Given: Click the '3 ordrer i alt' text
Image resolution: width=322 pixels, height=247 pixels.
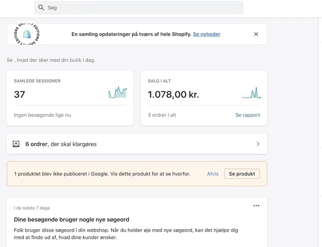Looking at the screenshot, I should pyautogui.click(x=162, y=115).
